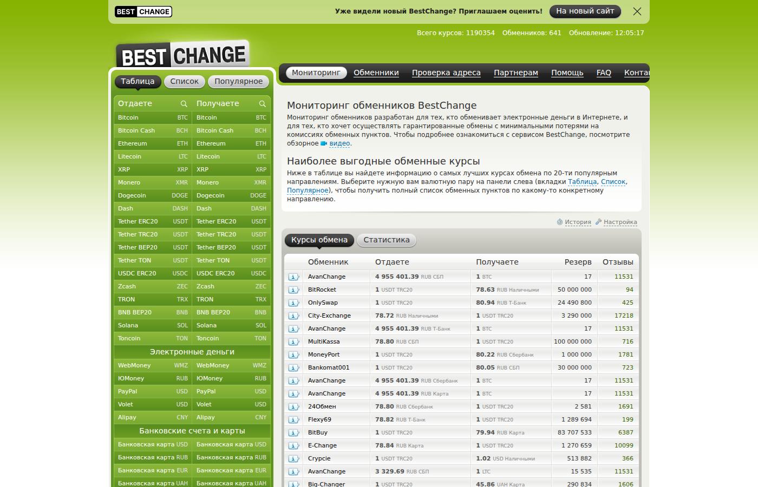Open the видео link
The width and height of the screenshot is (758, 487).
(339, 143)
